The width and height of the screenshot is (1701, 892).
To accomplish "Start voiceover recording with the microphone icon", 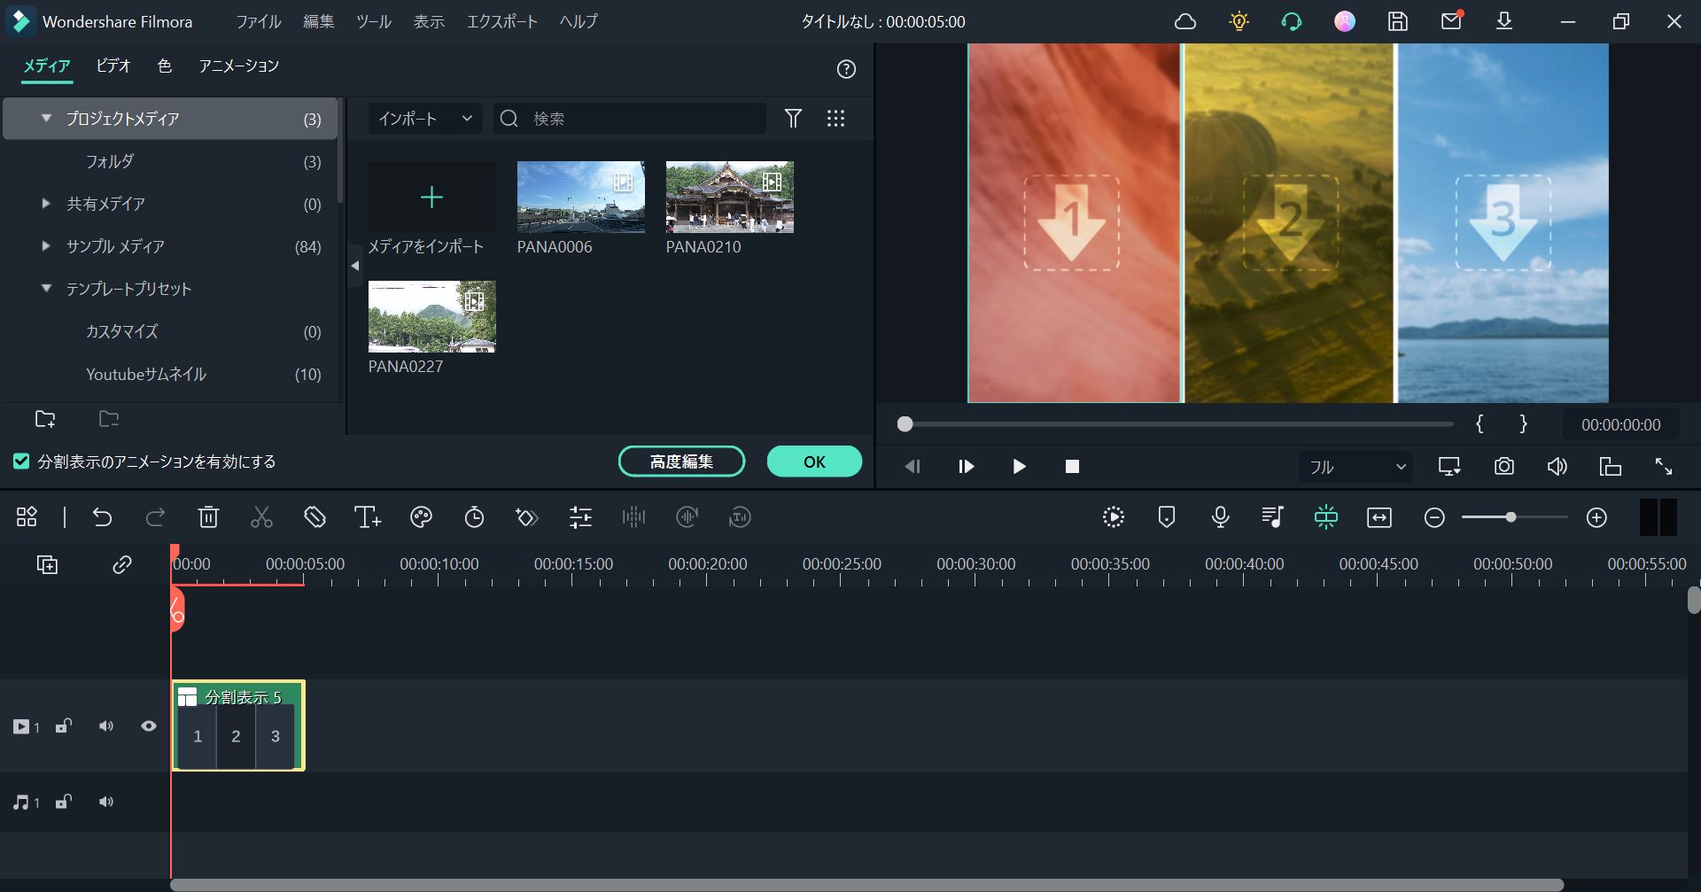I will pyautogui.click(x=1220, y=517).
